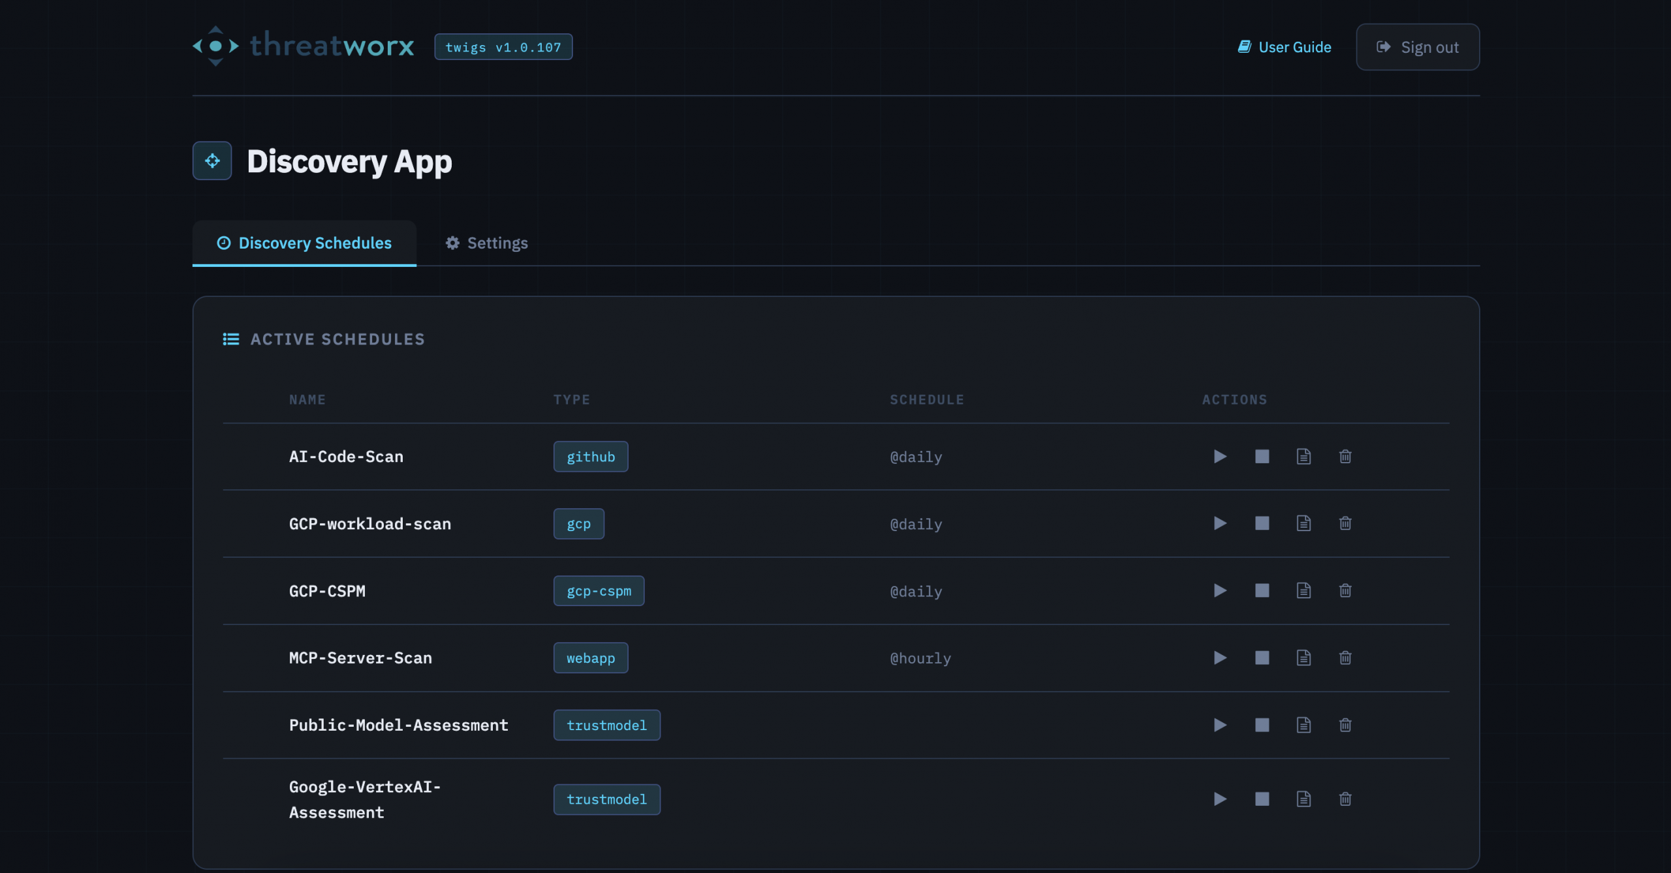Click the Discovery App crosshair icon
The width and height of the screenshot is (1671, 873).
pos(212,161)
